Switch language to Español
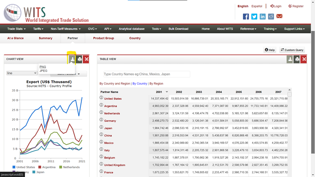The height and width of the screenshot is (177, 315). click(x=257, y=6)
